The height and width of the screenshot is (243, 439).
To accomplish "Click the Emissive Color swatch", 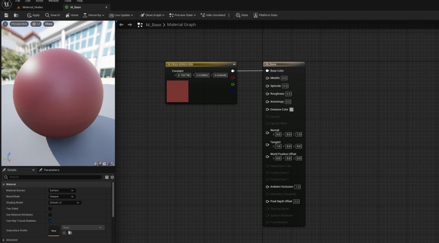I will (292, 110).
